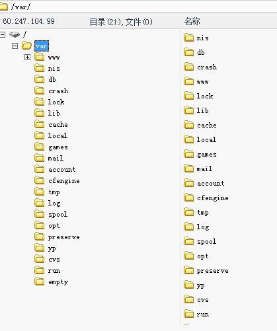Image resolution: width=277 pixels, height=331 pixels.
Task: Collapse the root / drive node
Action: 2,34
